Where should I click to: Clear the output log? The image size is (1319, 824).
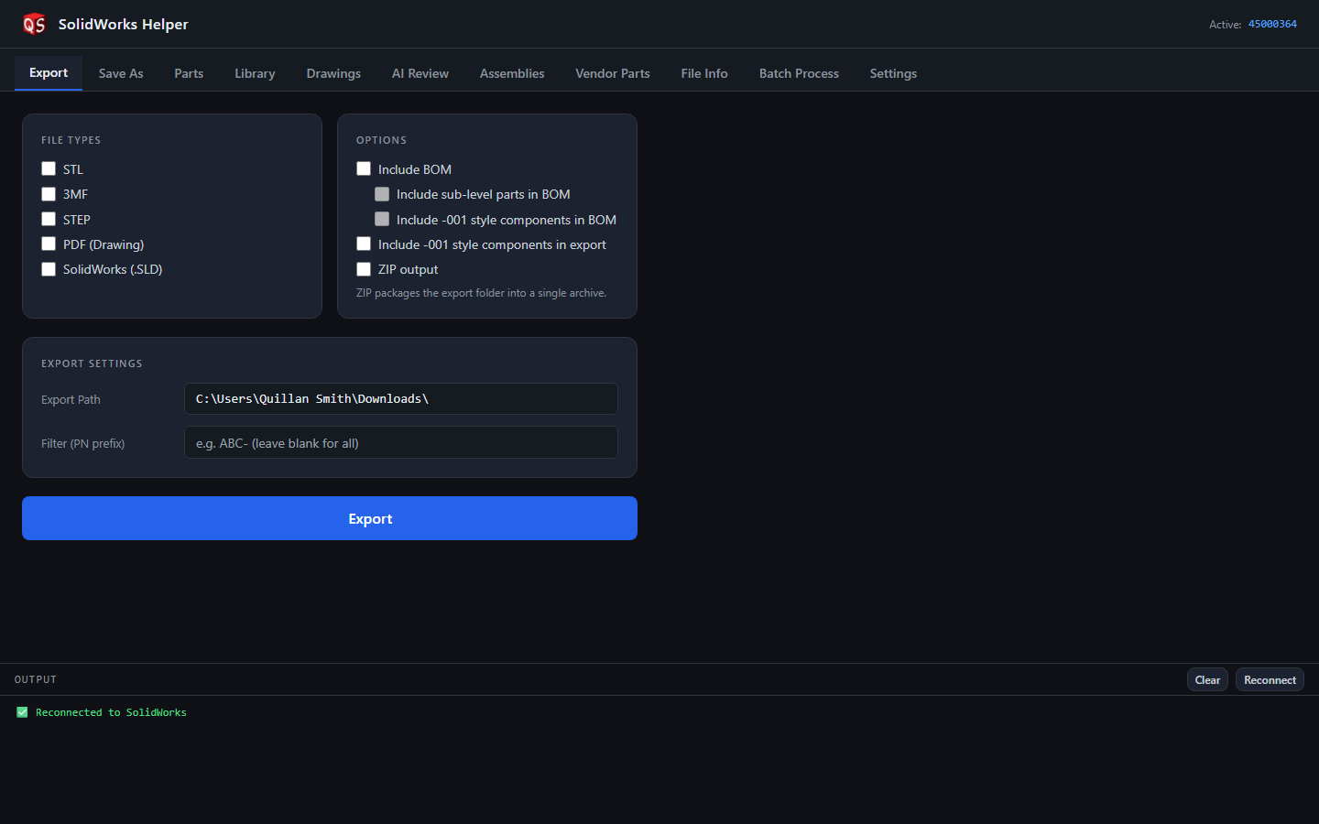pyautogui.click(x=1207, y=679)
